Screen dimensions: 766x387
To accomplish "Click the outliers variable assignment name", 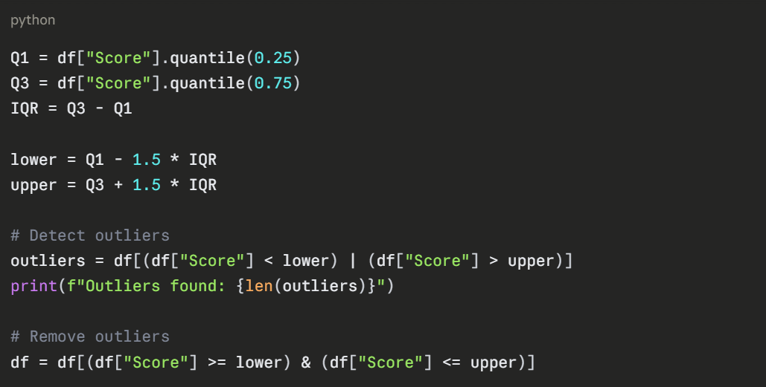I will (47, 261).
